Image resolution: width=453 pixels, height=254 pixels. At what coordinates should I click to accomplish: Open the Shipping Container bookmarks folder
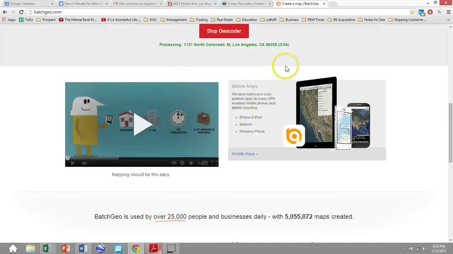tap(408, 20)
